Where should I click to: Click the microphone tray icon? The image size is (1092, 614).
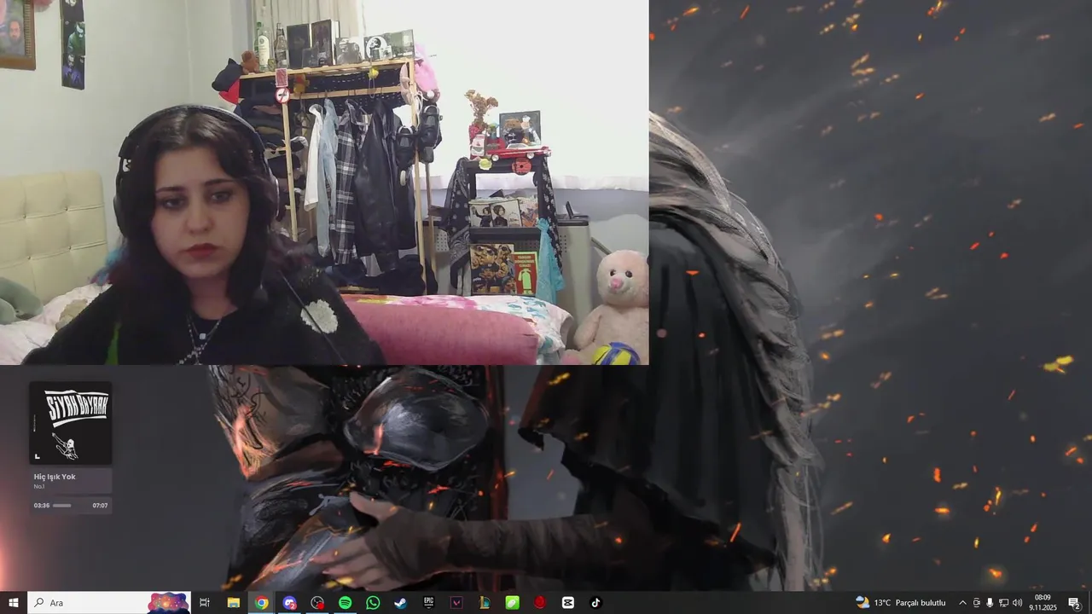tap(990, 603)
